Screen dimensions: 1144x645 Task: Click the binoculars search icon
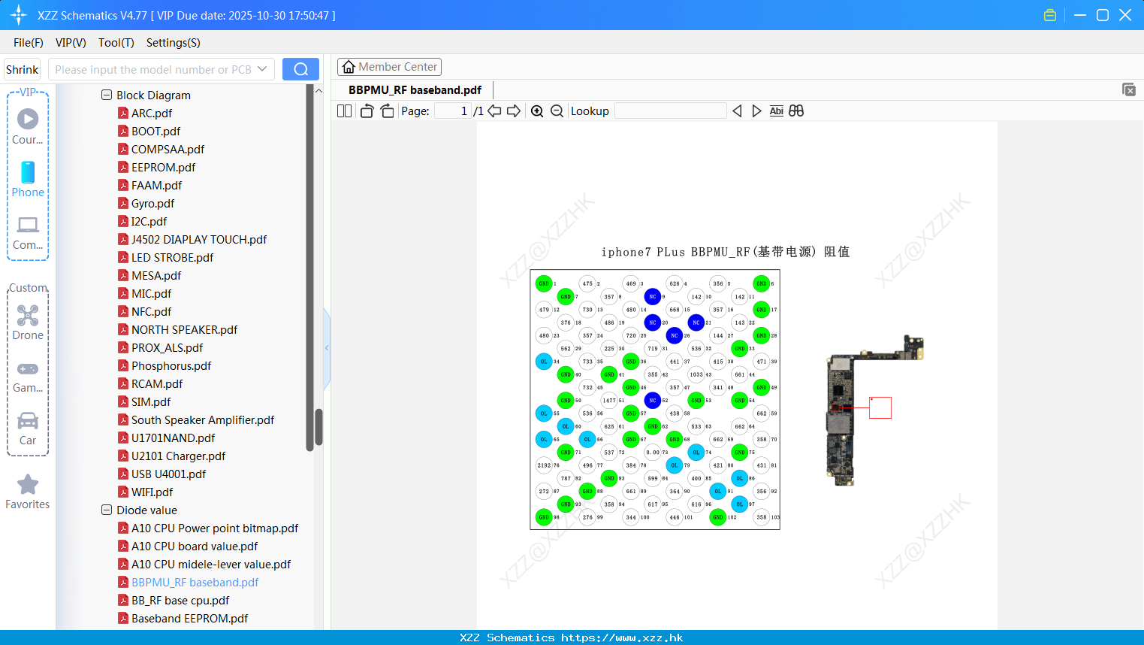tap(796, 111)
